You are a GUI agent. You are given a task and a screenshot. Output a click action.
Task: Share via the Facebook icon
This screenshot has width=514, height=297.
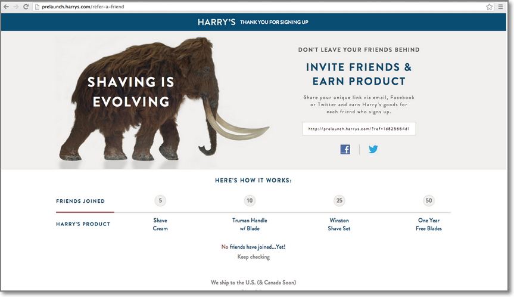click(345, 149)
